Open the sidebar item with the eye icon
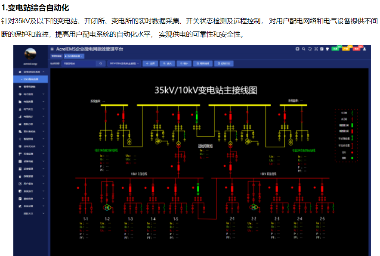 (x=31, y=87)
